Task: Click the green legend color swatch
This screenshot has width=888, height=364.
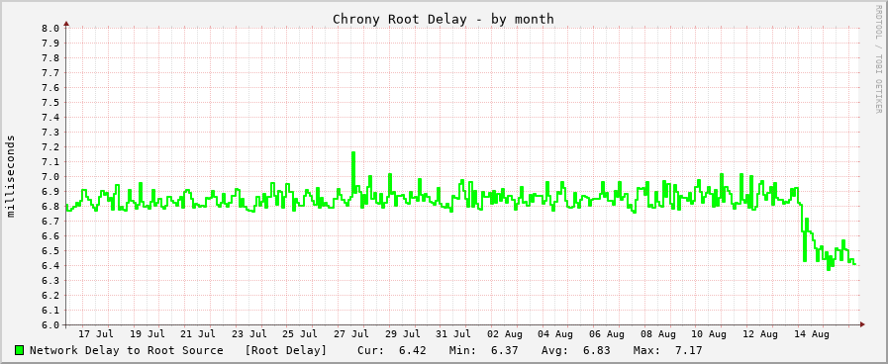Action: [20, 350]
